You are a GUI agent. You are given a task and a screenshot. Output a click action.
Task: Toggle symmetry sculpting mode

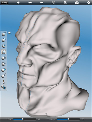(x=53, y=3)
